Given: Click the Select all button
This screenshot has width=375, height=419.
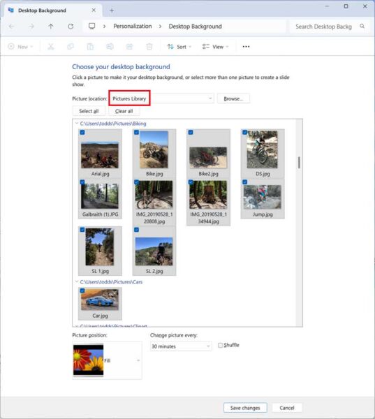Looking at the screenshot, I should click(x=89, y=111).
